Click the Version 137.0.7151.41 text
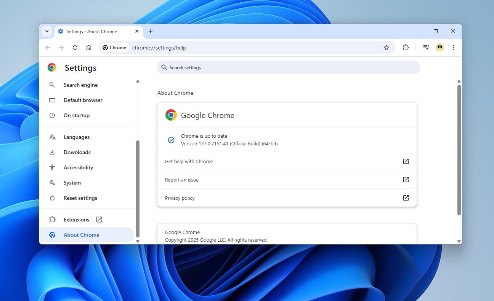This screenshot has height=301, width=494. point(229,144)
